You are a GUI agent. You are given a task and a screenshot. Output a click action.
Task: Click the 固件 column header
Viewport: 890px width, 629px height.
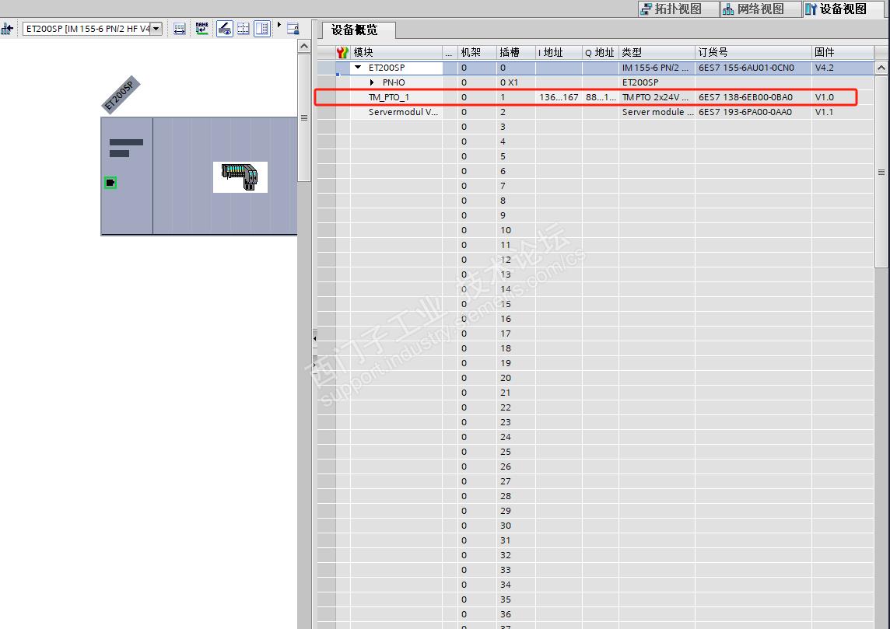843,52
